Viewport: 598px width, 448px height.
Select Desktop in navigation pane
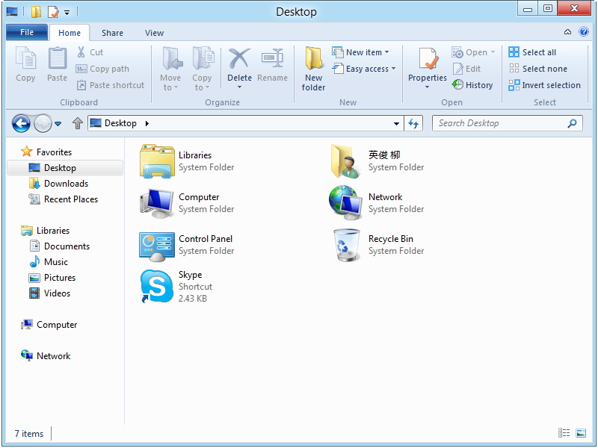65,167
